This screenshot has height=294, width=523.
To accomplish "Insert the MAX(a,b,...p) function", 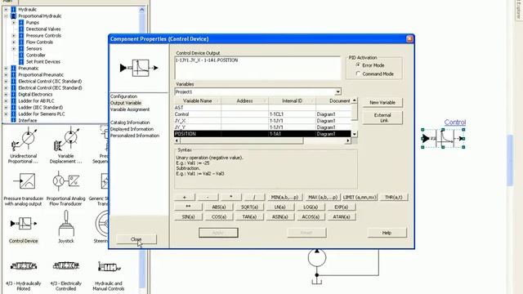I will pyautogui.click(x=323, y=198).
